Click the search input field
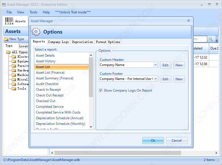Screen dimensions: 222x165 click(x=200, y=39)
